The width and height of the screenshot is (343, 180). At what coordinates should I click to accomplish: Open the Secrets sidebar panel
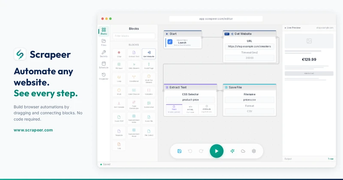point(104,54)
